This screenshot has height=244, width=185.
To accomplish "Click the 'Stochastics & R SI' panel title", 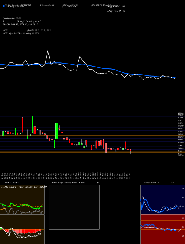I will point(158,183).
